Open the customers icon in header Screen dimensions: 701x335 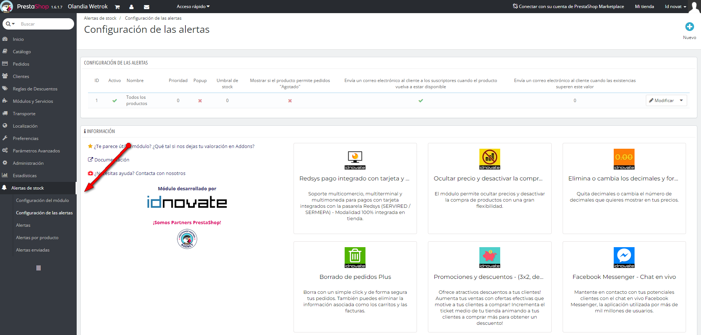(x=131, y=7)
